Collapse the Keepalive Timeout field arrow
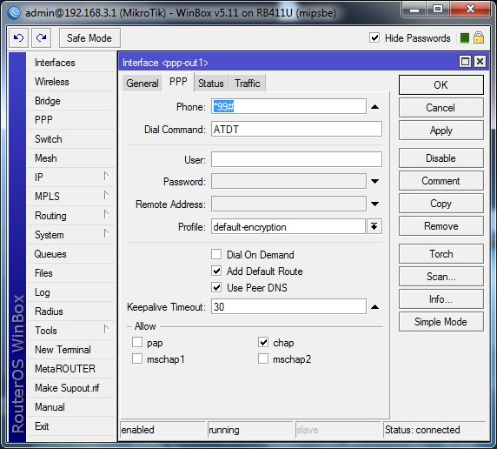The height and width of the screenshot is (449, 497). point(374,307)
